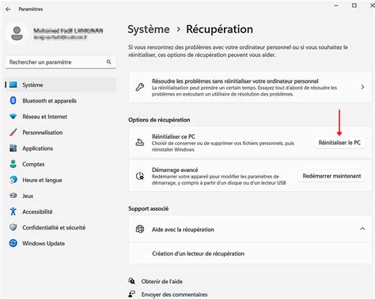
Task: Click the Confidentialité et sécurité shield icon
Action: point(13,227)
